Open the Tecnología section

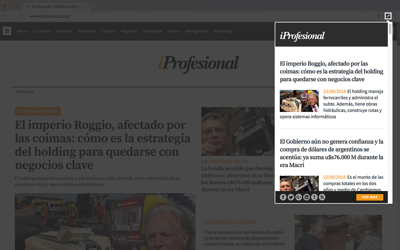[152, 31]
